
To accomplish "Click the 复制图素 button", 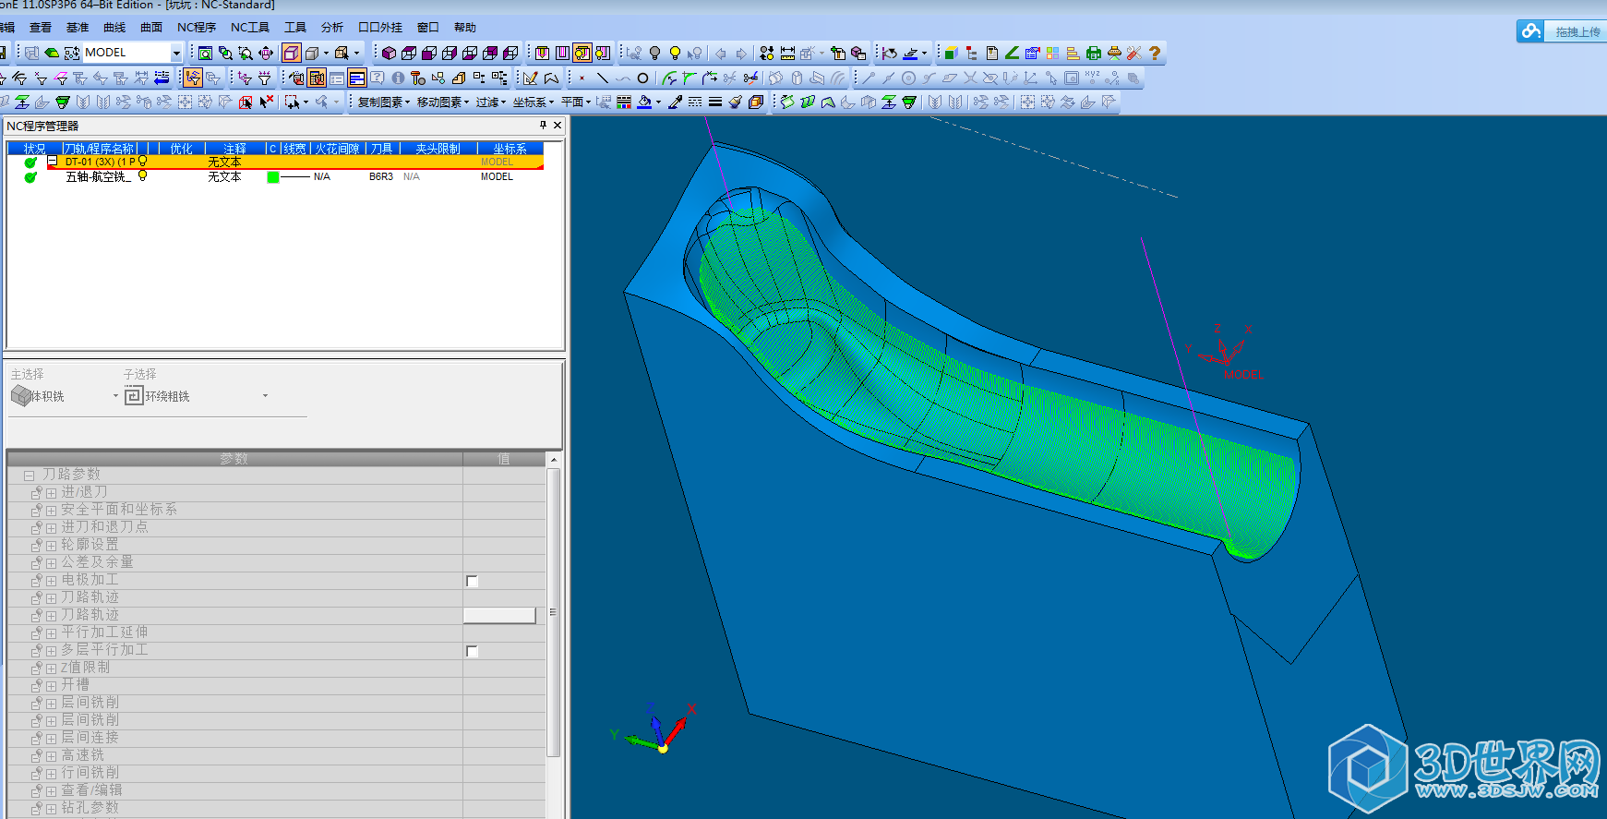I will click(x=381, y=102).
